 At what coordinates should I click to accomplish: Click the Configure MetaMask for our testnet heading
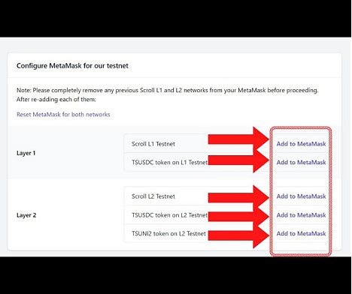click(72, 66)
